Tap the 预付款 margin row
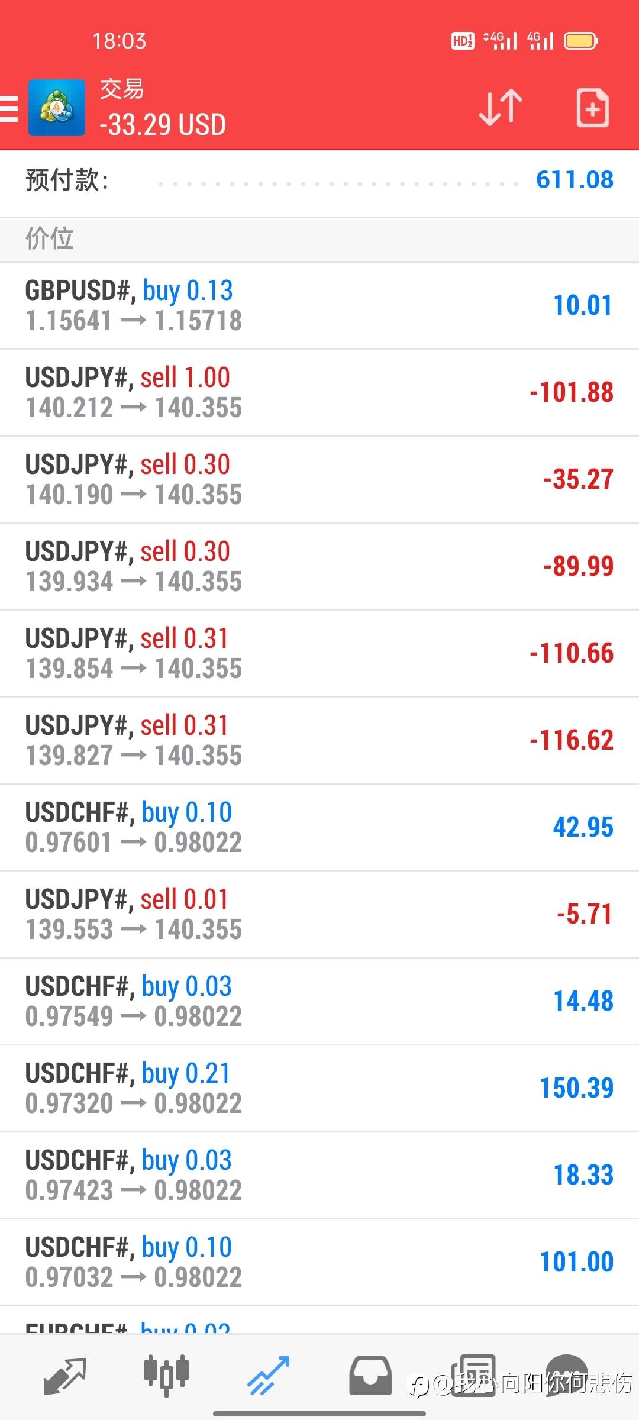Screen dimensions: 639x1420 click(319, 180)
